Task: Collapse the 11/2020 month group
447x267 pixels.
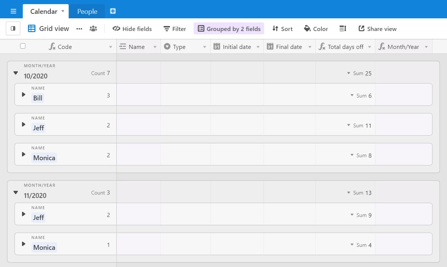Action: point(16,193)
